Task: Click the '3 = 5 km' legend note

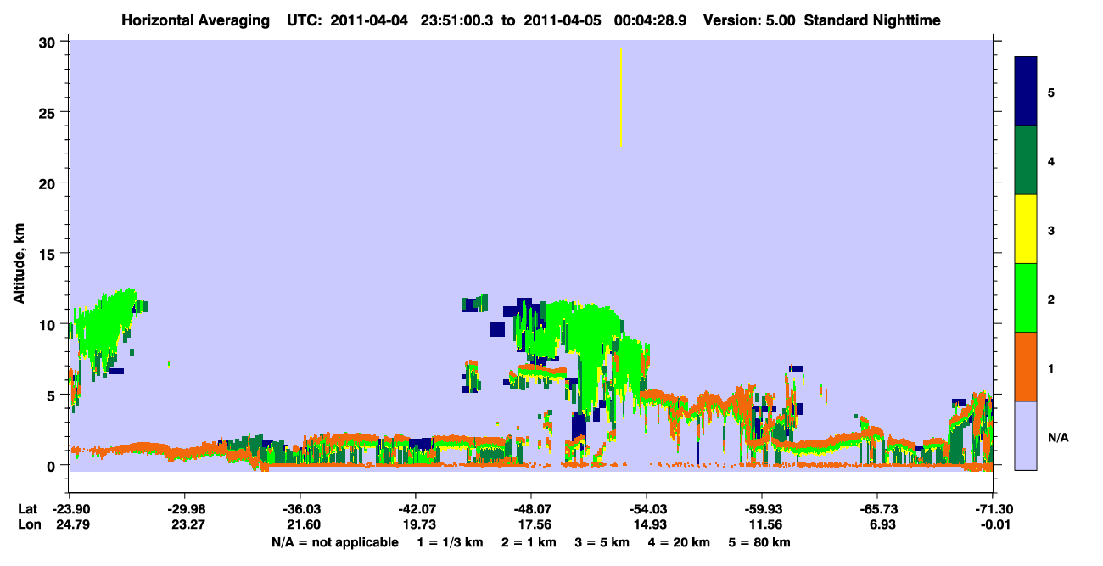Action: tap(602, 542)
